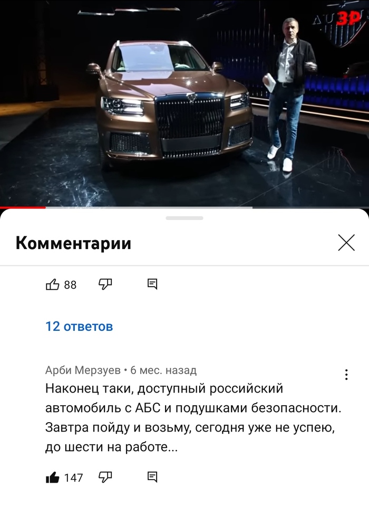This screenshot has width=369, height=506.
Task: Jump into the gray buffered part of the progress bar
Action: (x=149, y=207)
